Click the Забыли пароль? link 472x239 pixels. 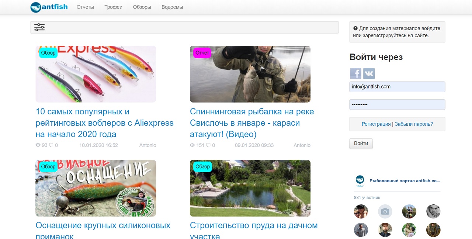coord(414,124)
